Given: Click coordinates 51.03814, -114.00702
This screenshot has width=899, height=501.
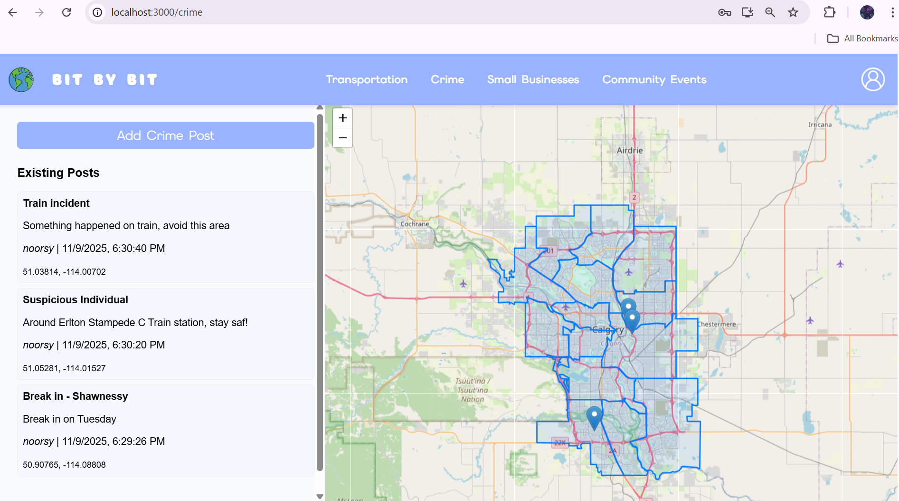Looking at the screenshot, I should pyautogui.click(x=64, y=272).
